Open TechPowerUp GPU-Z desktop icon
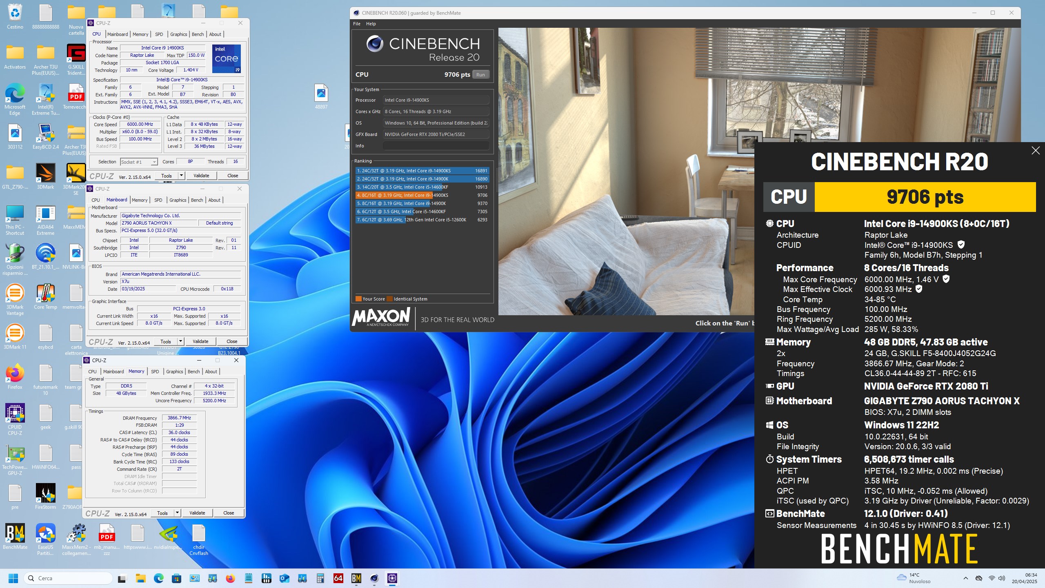The height and width of the screenshot is (588, 1045). click(x=15, y=459)
